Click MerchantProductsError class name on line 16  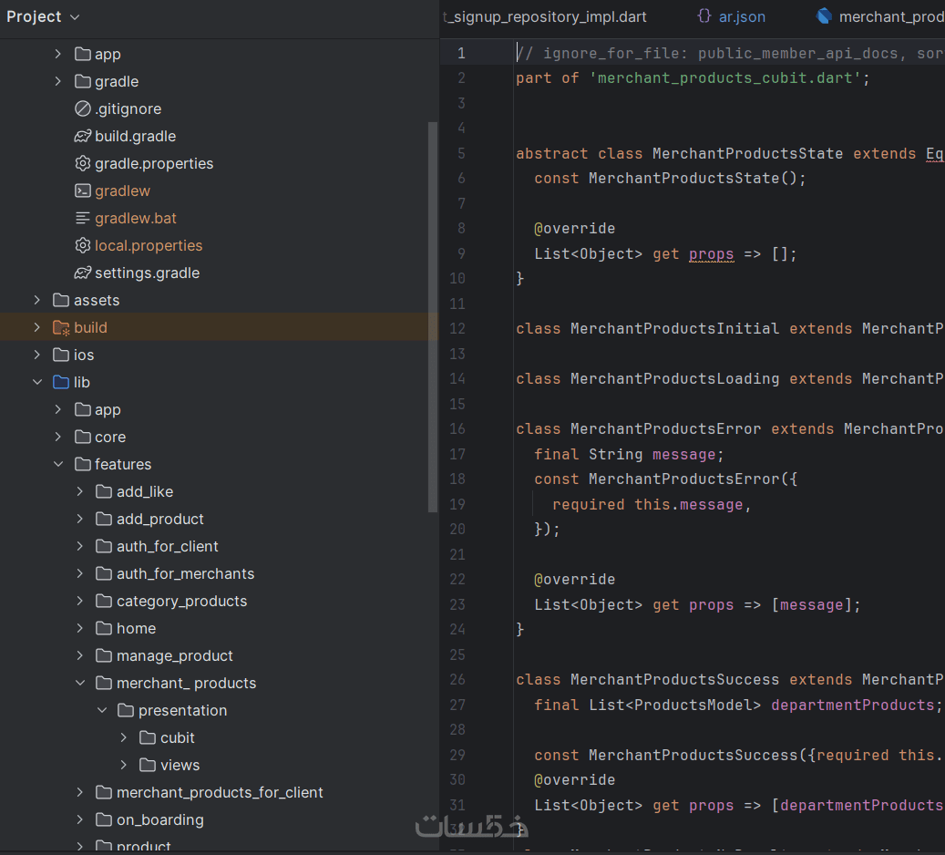[665, 428]
